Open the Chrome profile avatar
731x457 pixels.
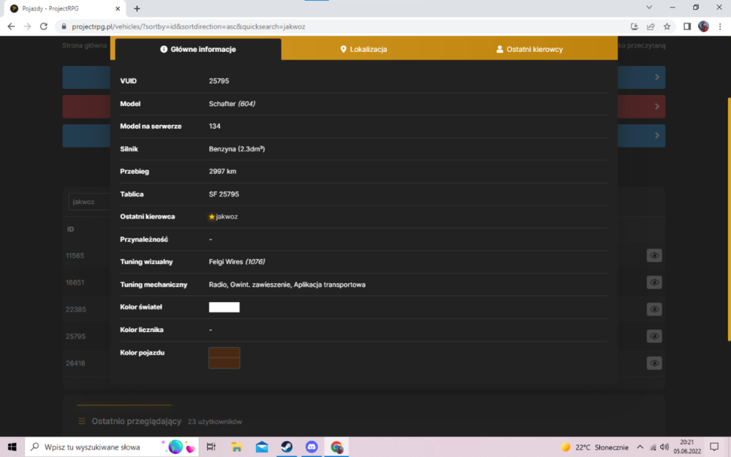click(x=703, y=26)
